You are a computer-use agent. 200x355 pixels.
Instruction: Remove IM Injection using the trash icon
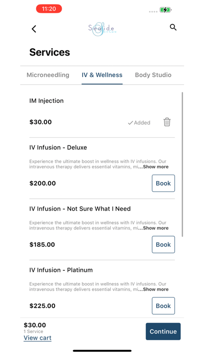[167, 122]
